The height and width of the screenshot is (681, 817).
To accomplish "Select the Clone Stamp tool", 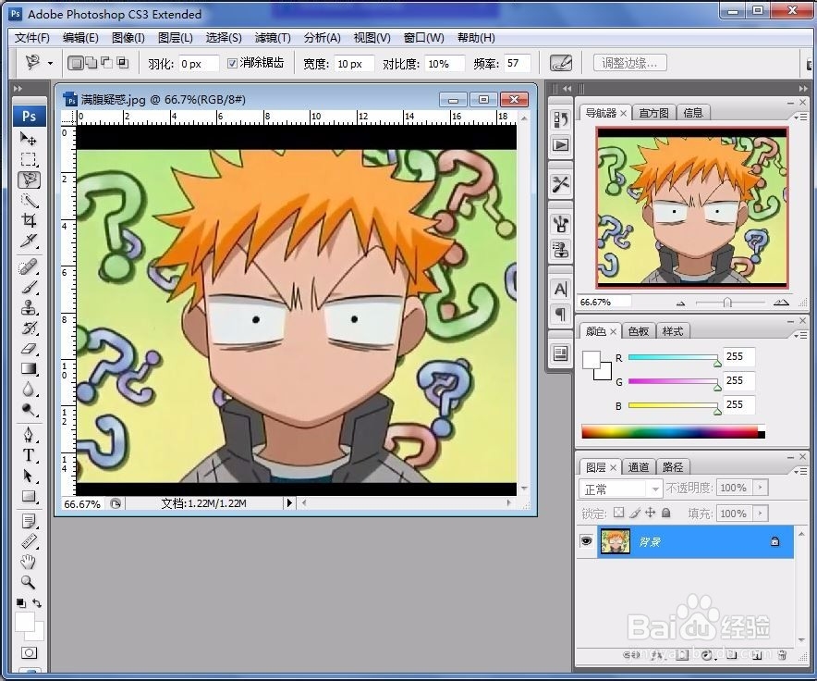I will coord(29,308).
